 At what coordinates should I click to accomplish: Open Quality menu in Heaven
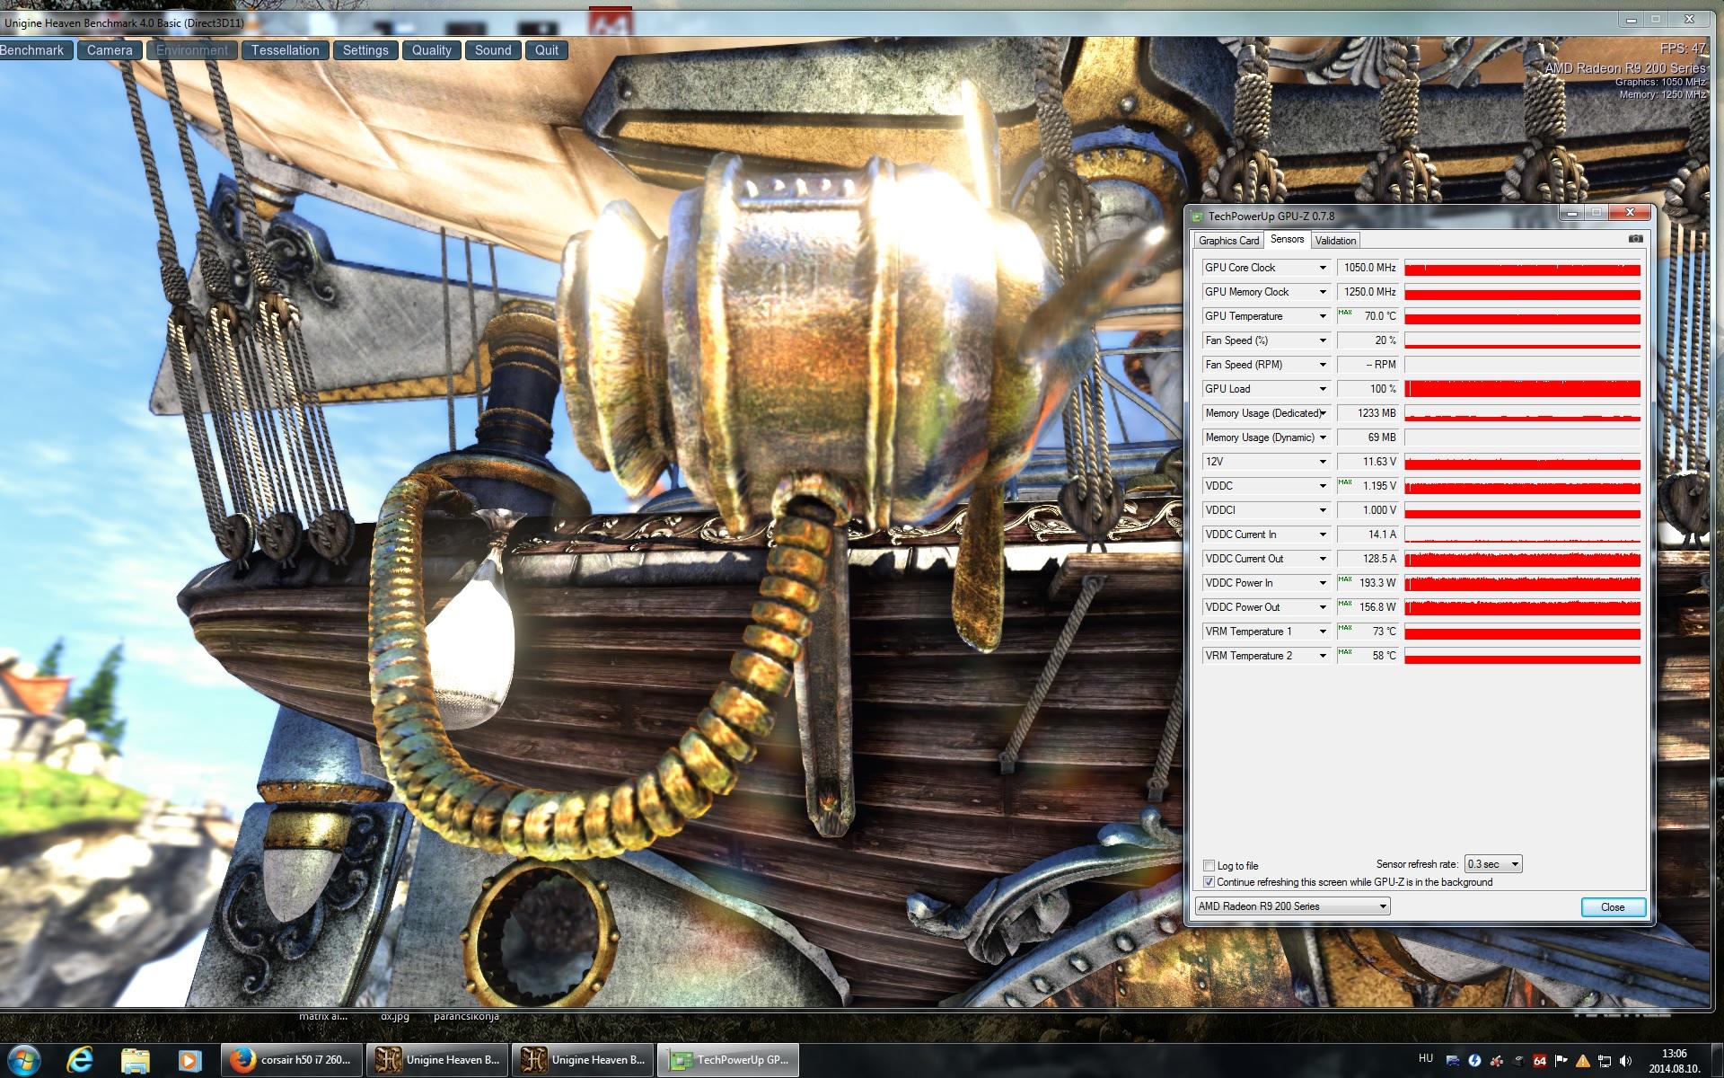coord(431,50)
